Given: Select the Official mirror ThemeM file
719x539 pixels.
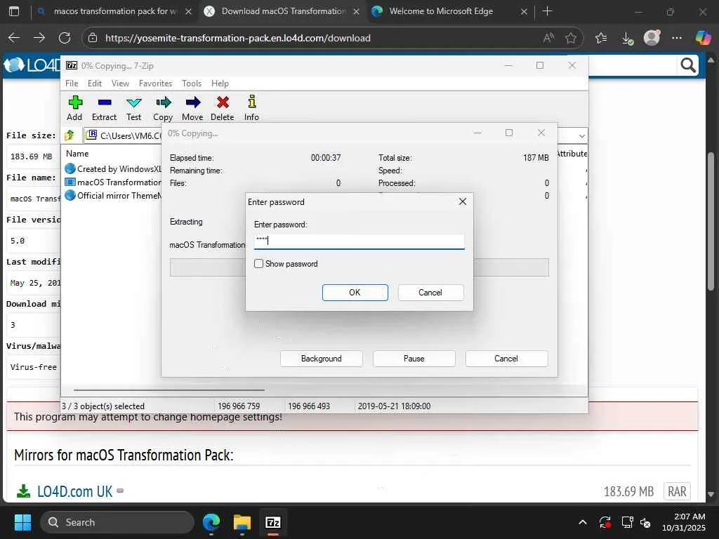Looking at the screenshot, I should (x=113, y=195).
